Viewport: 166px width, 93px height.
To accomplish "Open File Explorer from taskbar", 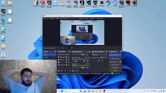I will [x=93, y=91].
